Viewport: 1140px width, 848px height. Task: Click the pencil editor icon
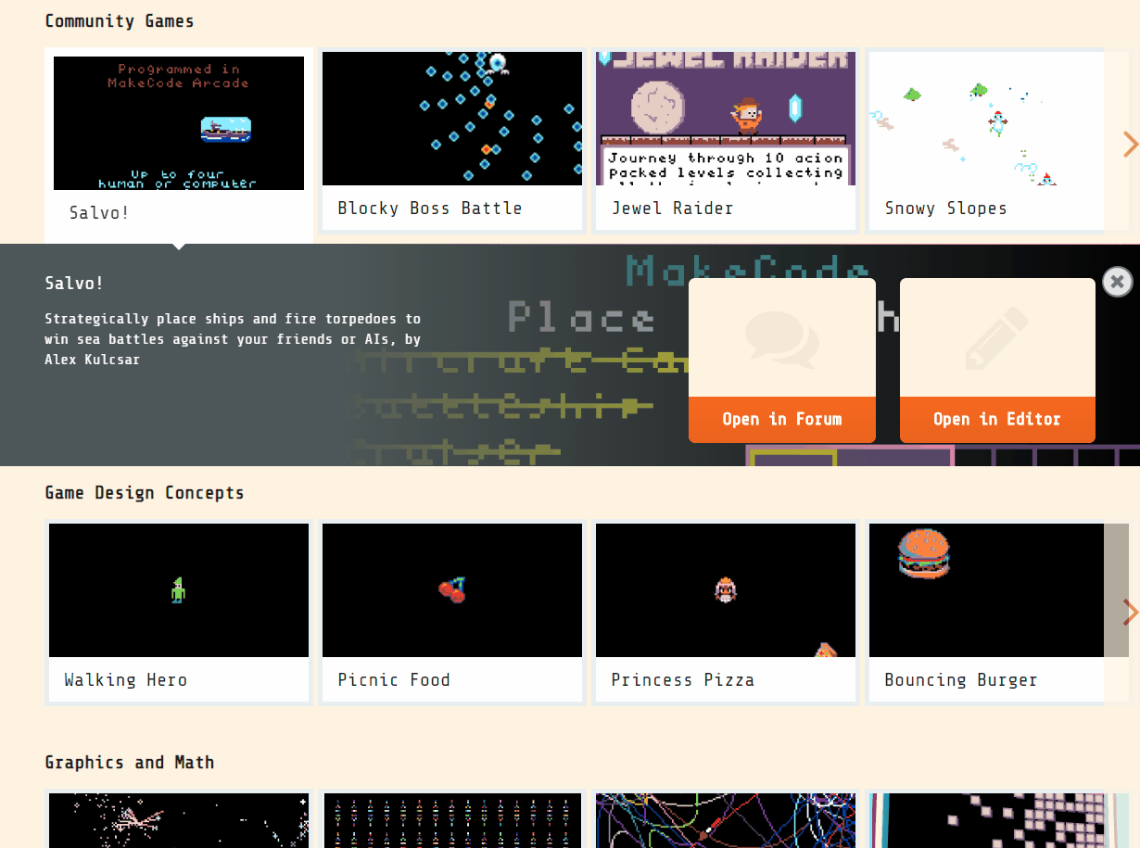pos(997,339)
